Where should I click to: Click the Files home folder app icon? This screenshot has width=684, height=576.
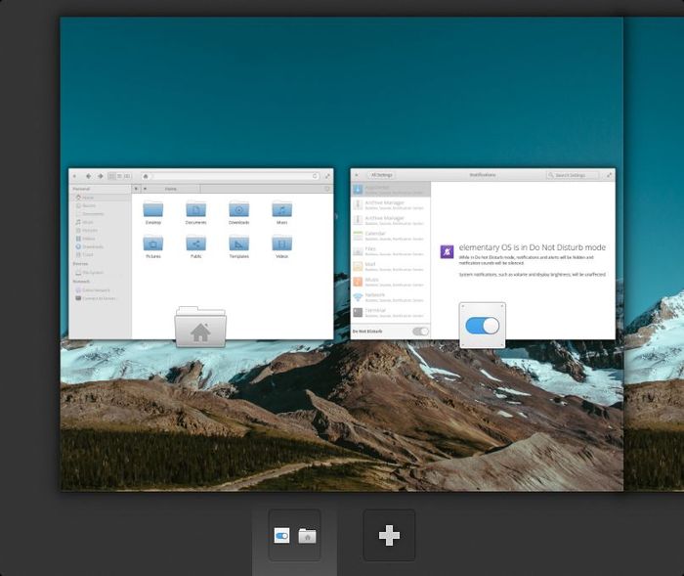[x=200, y=328]
